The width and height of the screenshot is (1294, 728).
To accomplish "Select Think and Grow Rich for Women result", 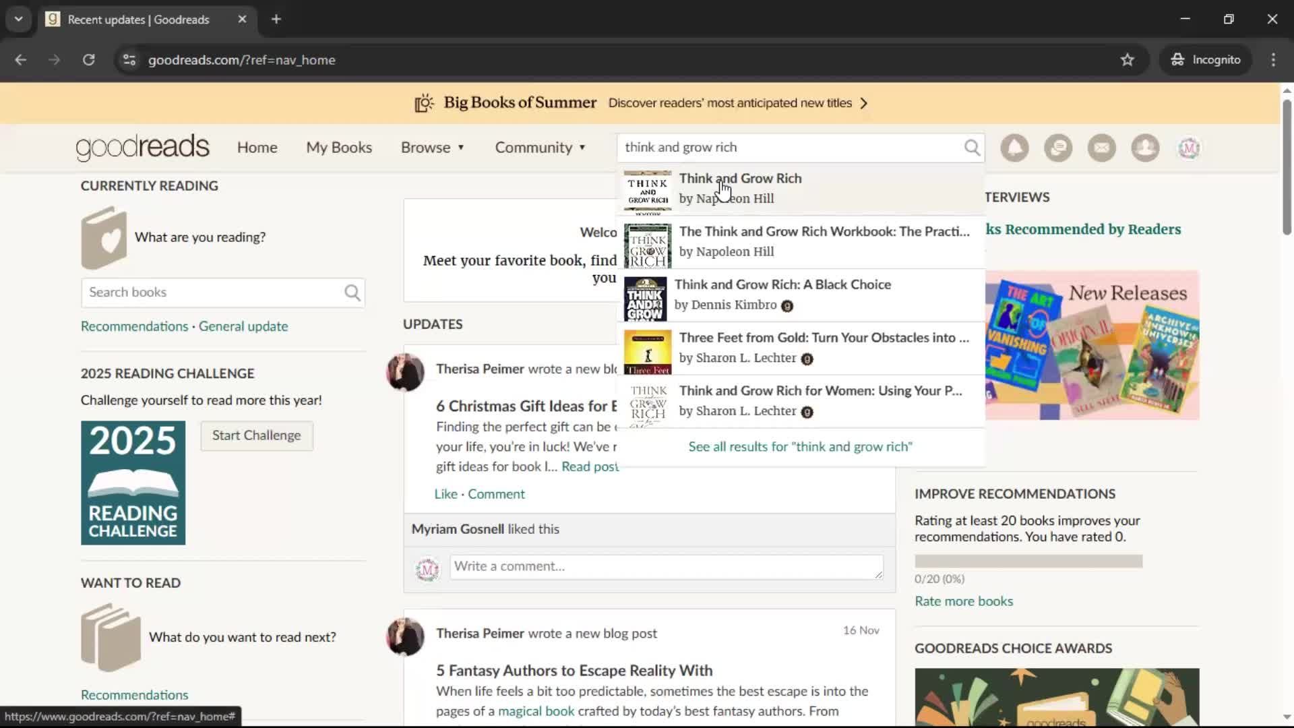I will [x=801, y=401].
